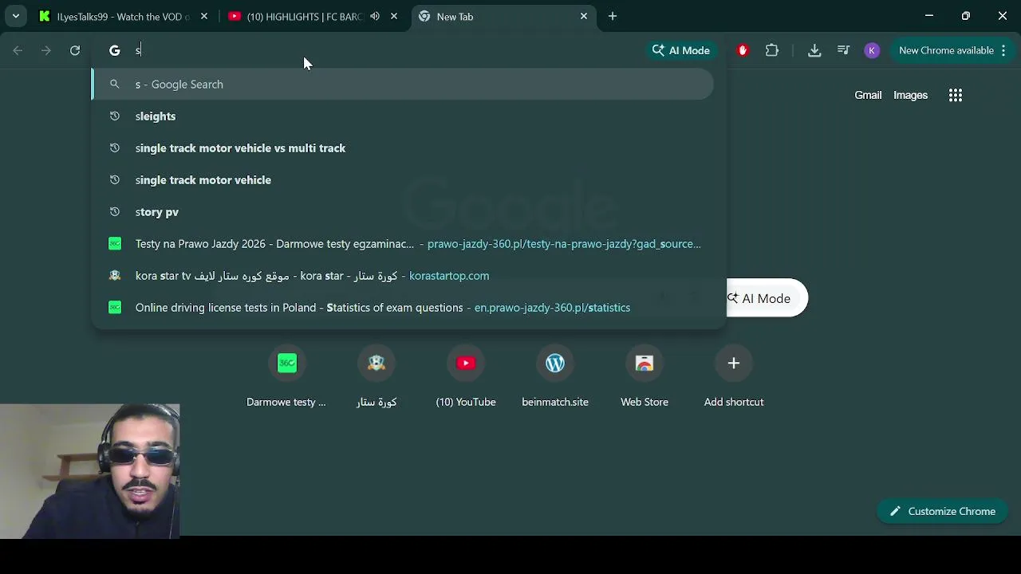Open the beinmatch.site shortcut
1021x574 pixels.
point(555,379)
